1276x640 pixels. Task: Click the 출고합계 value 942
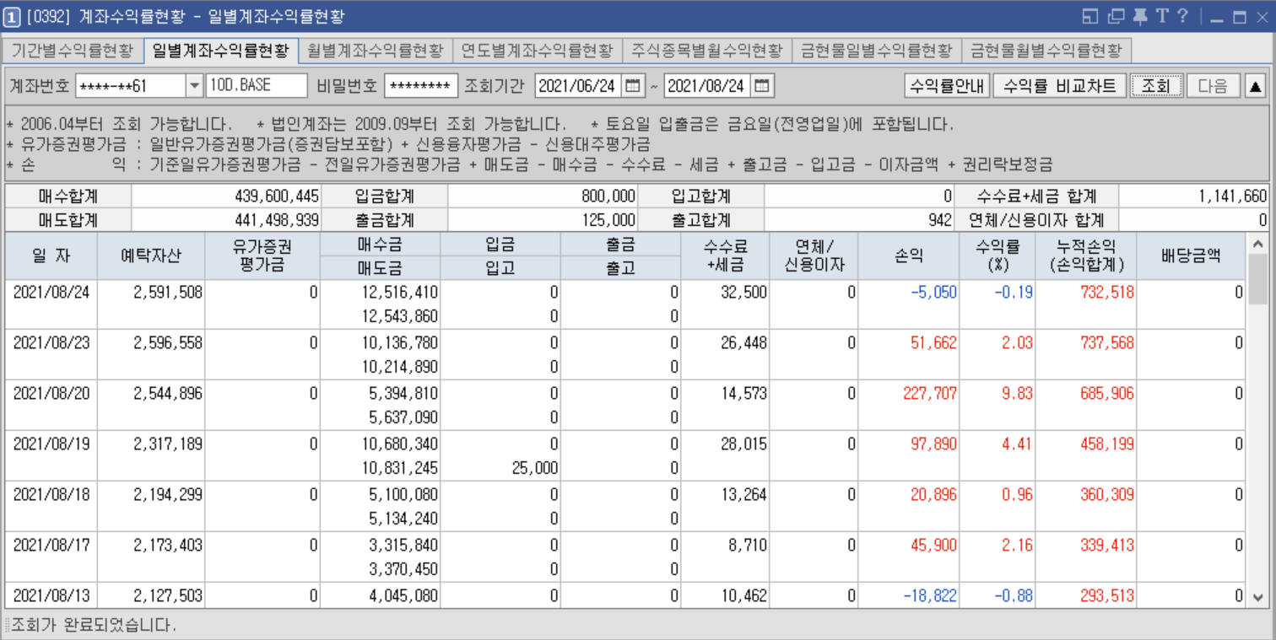tap(938, 220)
